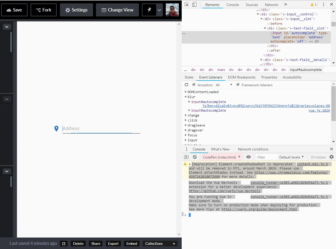Focus the Address input field
The image size is (336, 249).
tap(101, 129)
